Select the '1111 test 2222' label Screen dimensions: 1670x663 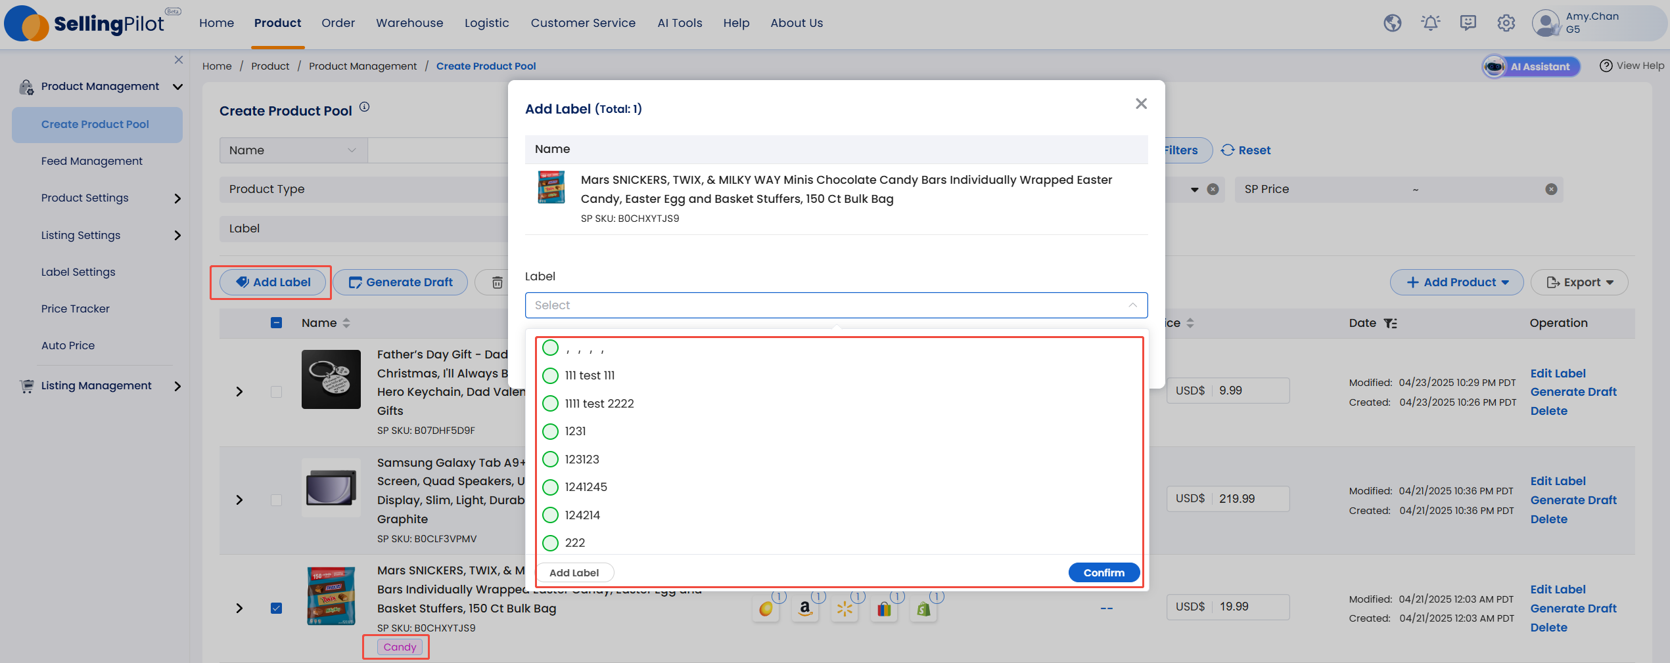click(551, 403)
